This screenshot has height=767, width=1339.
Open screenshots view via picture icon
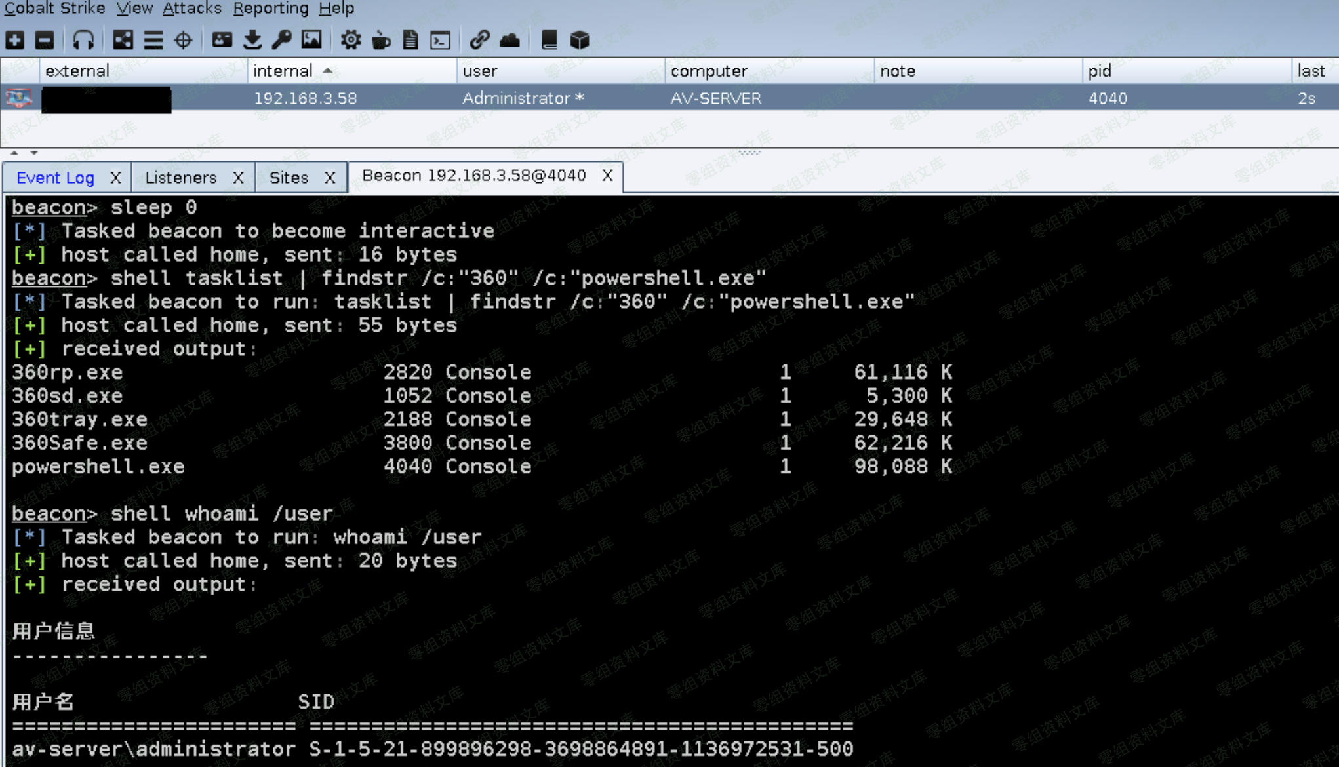pyautogui.click(x=311, y=41)
